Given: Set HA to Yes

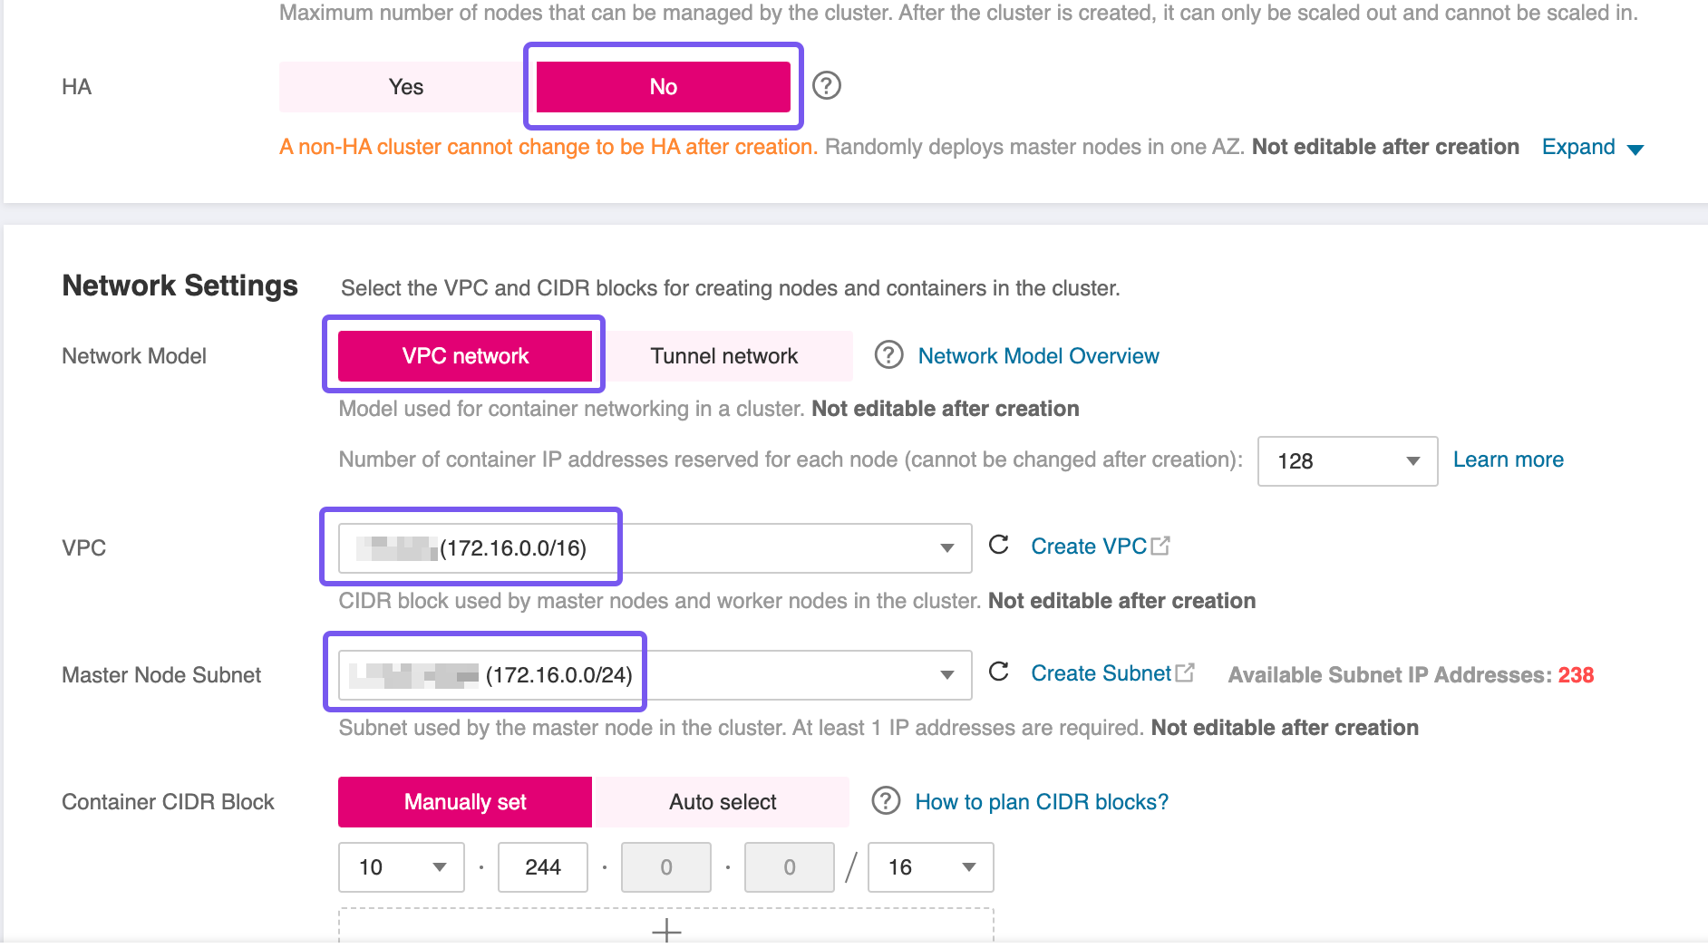Looking at the screenshot, I should 405,87.
